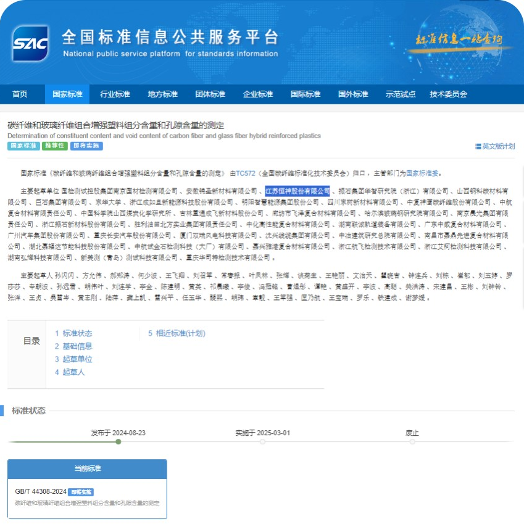524x524 pixels.
Task: Open the 相近标准(计划) contents link
Action: 178,333
